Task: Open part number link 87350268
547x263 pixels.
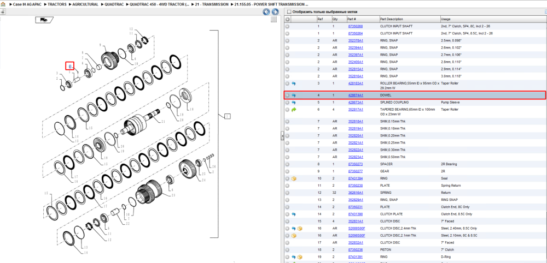Action: coord(355,26)
